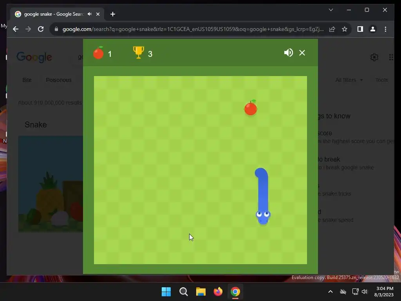Click the fruit image thumbnail
The width and height of the screenshot is (401, 301).
point(51,184)
